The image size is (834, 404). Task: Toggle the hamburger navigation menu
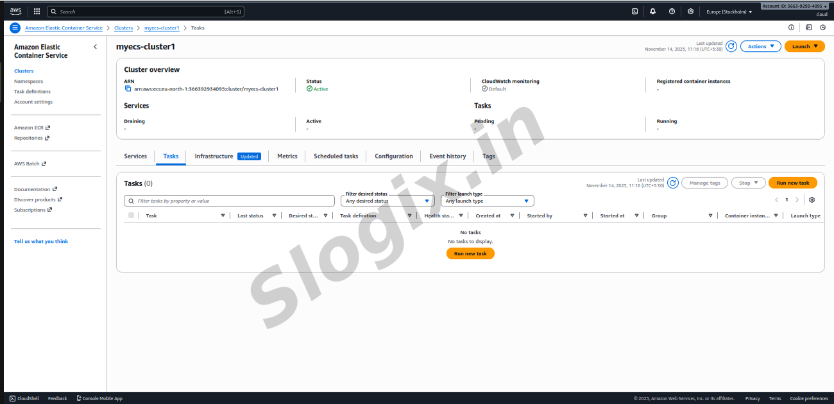[15, 28]
